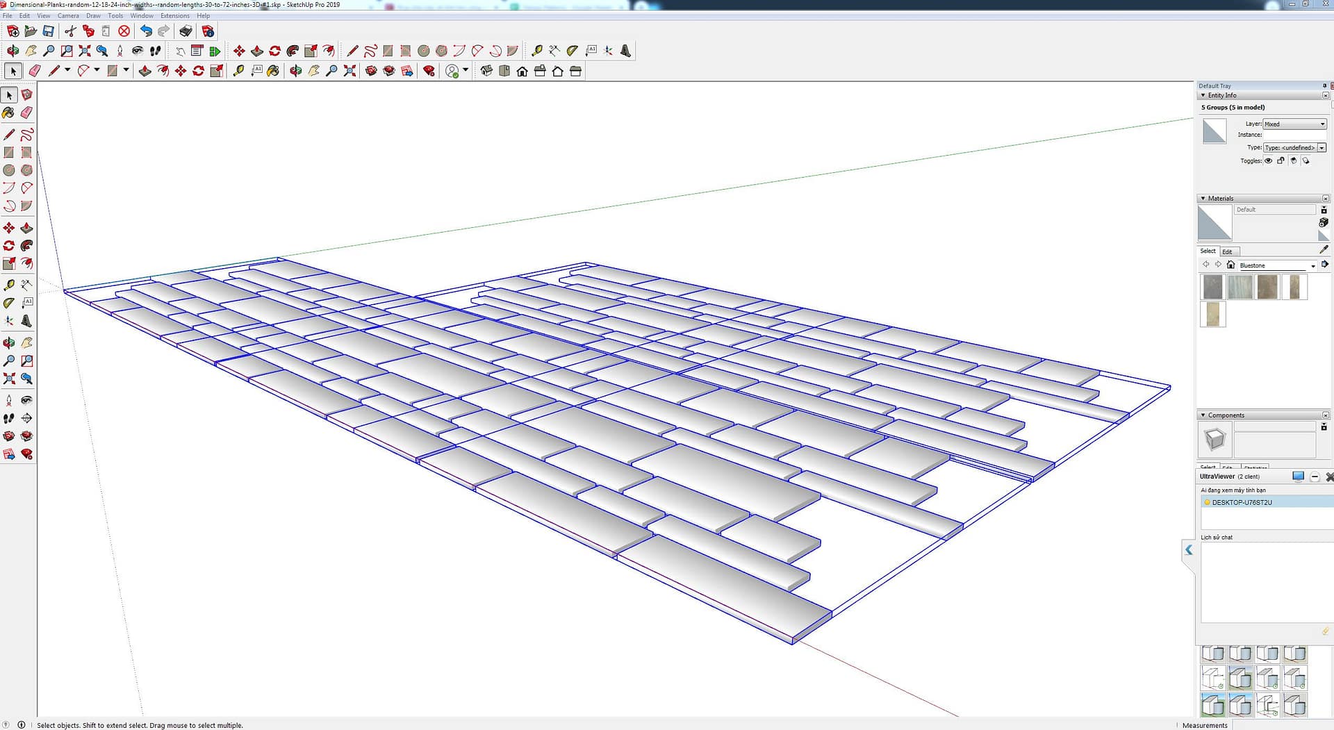Open the Bluestone material library dropdown
This screenshot has height=730, width=1334.
(x=1312, y=265)
